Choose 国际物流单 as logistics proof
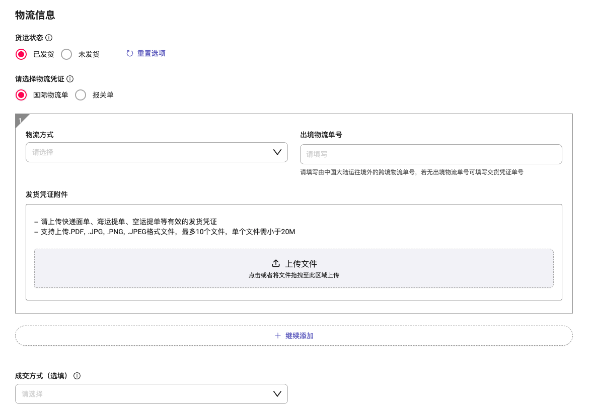592x415 pixels. tap(21, 95)
